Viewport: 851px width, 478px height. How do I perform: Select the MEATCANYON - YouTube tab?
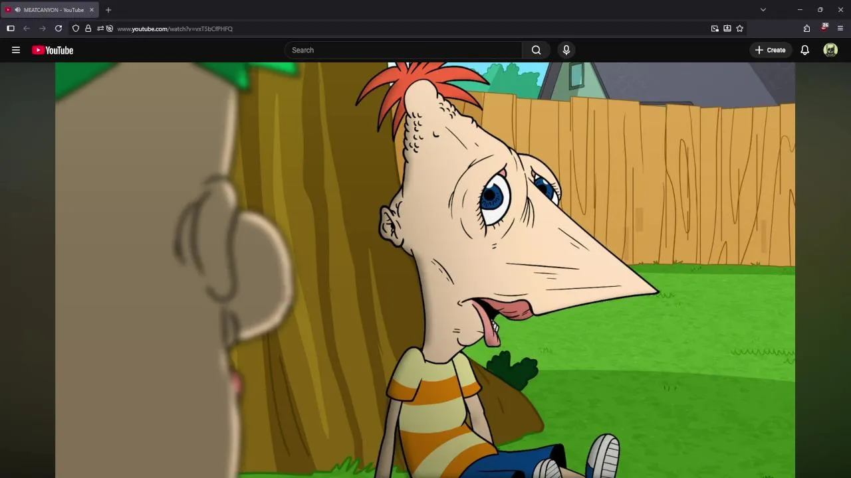[51, 10]
